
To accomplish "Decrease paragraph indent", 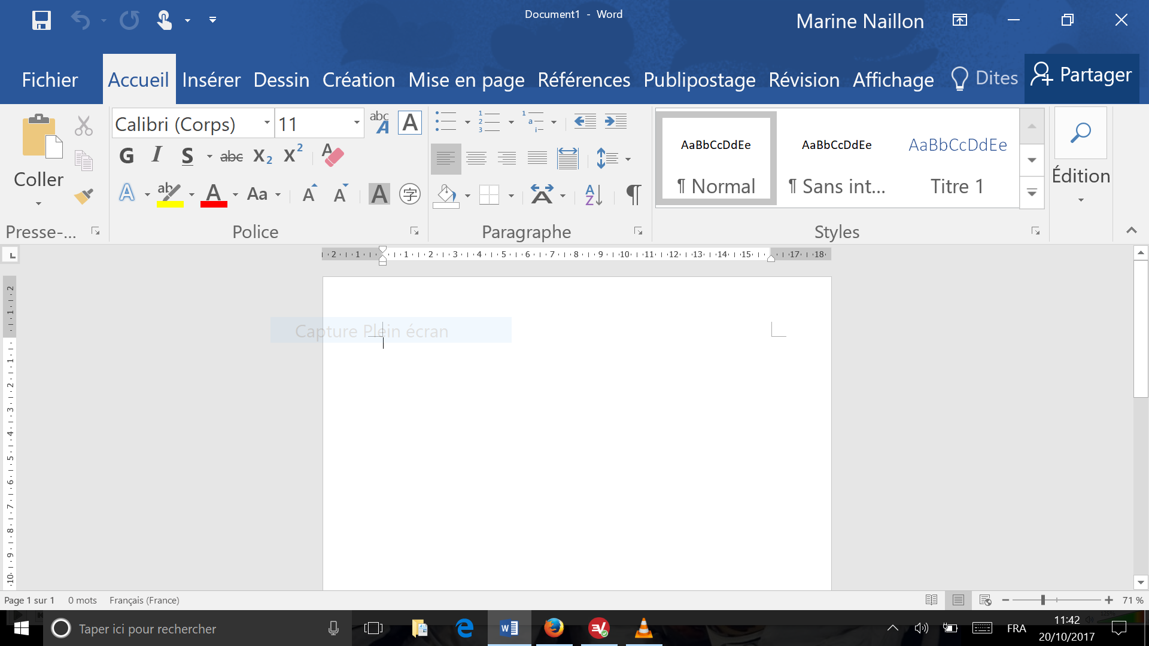I will [585, 121].
